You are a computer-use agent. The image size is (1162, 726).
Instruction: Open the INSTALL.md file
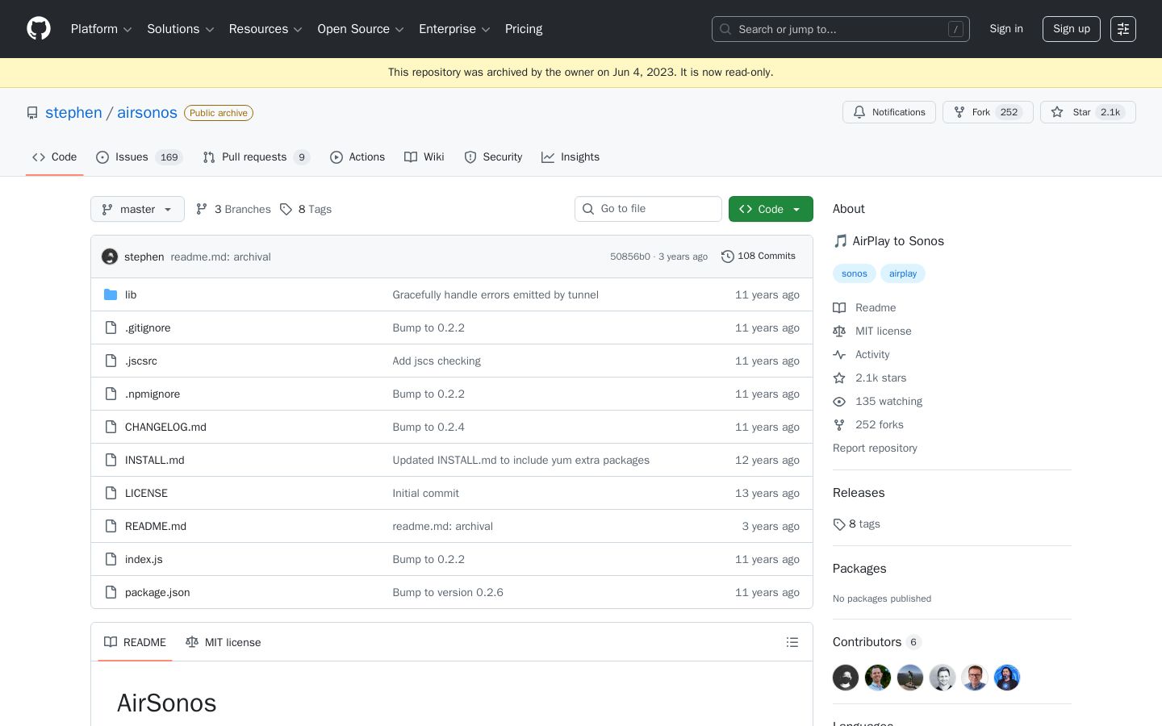click(x=155, y=460)
